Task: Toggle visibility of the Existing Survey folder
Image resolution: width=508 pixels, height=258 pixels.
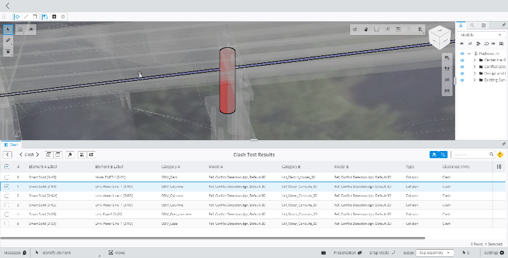Action: pyautogui.click(x=462, y=80)
